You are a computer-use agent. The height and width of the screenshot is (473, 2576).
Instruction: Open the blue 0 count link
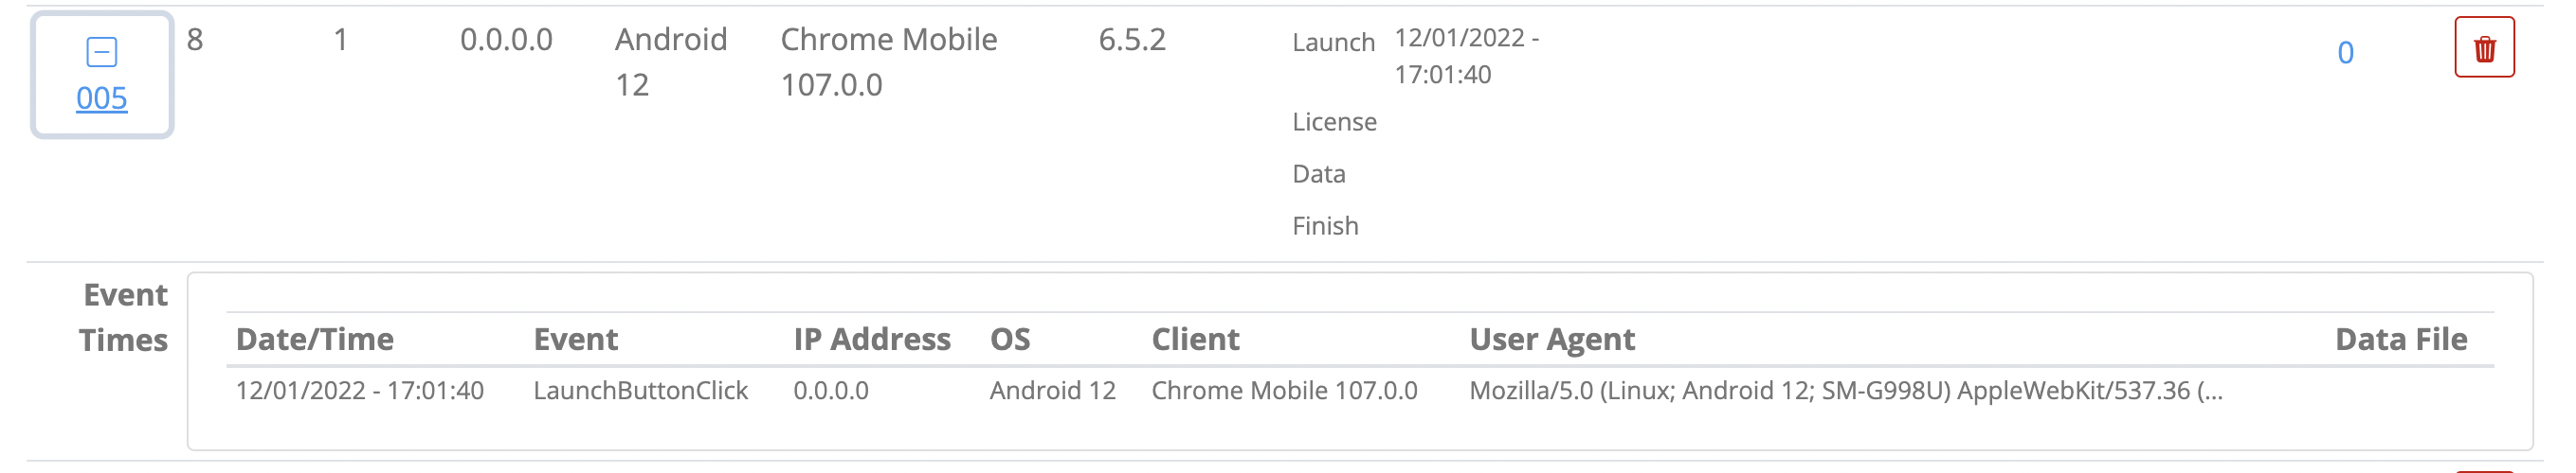[2345, 52]
